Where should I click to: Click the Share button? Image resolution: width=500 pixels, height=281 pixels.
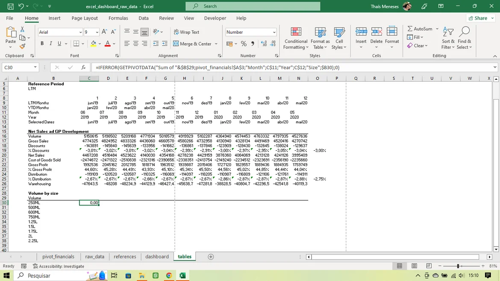(x=480, y=18)
